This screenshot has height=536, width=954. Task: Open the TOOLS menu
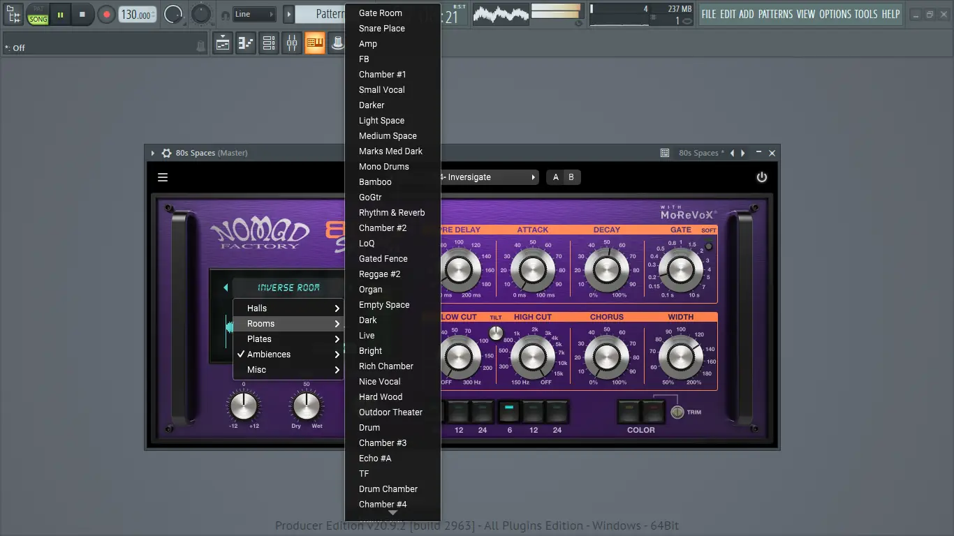(x=867, y=14)
